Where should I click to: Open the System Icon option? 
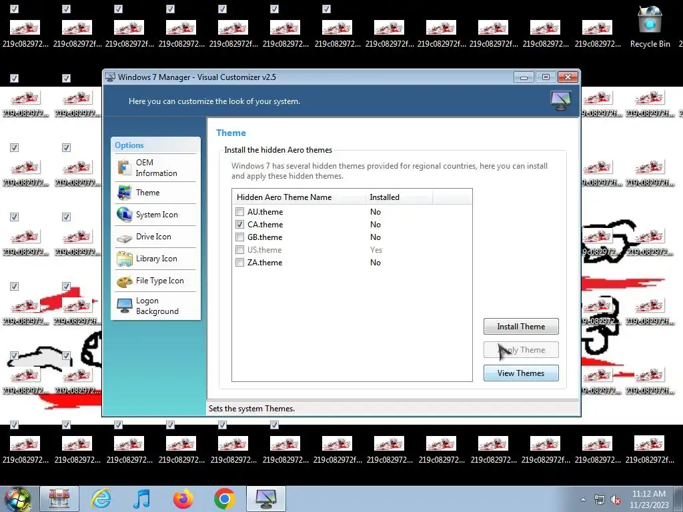(x=155, y=215)
